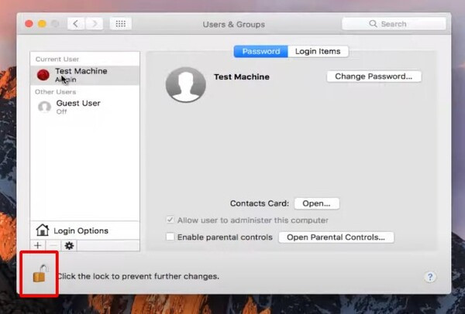The image size is (465, 314).
Task: Click the Guest User avatar icon
Action: click(x=44, y=107)
